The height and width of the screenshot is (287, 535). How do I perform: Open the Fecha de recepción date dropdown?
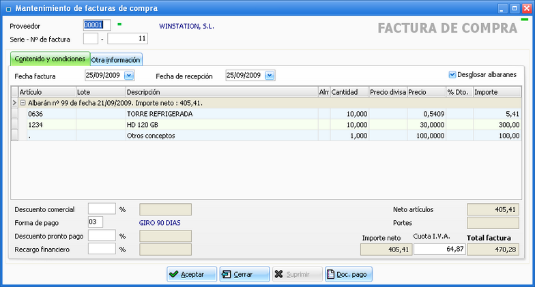(269, 75)
